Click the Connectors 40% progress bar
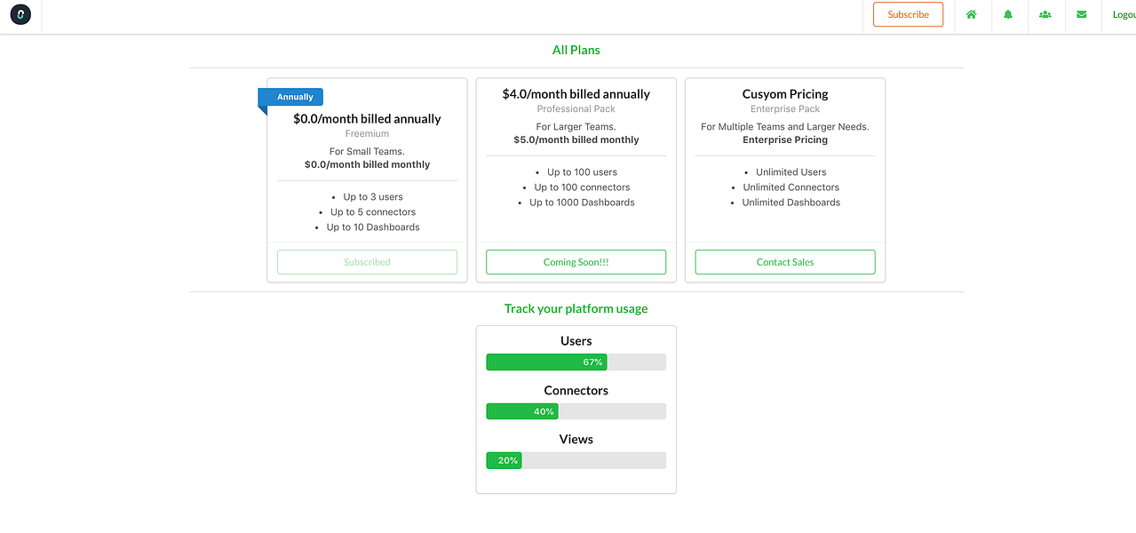This screenshot has height=533, width=1136. (x=576, y=411)
